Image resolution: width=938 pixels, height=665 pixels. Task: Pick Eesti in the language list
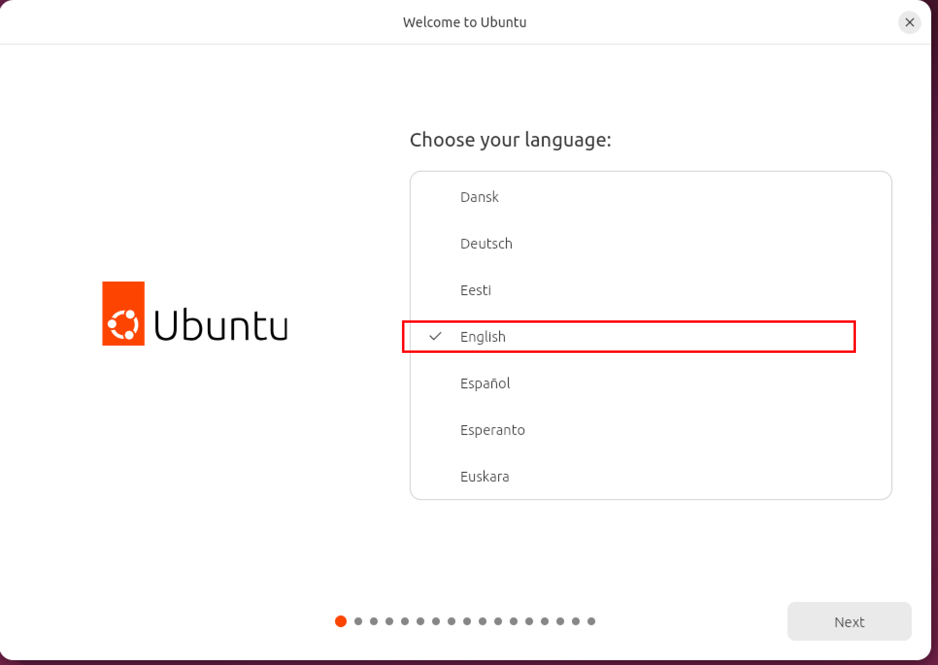tap(651, 290)
